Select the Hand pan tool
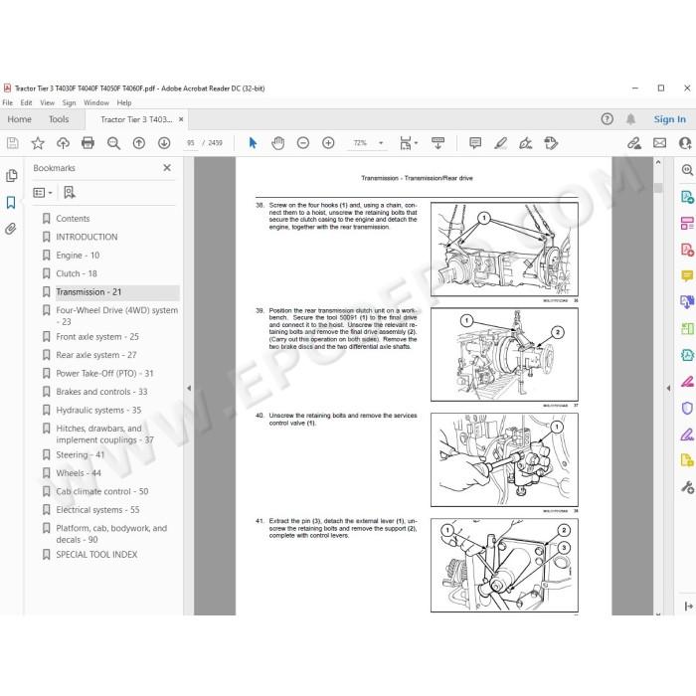This screenshot has width=696, height=696. (x=277, y=143)
